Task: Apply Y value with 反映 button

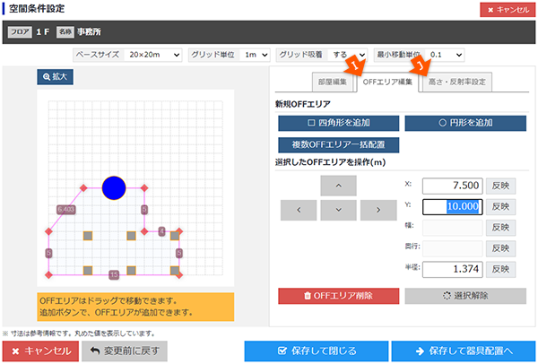Action: coord(500,207)
